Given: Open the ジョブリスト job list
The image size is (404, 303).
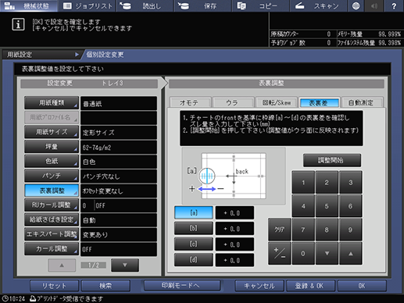Looking at the screenshot, I should [87, 5].
